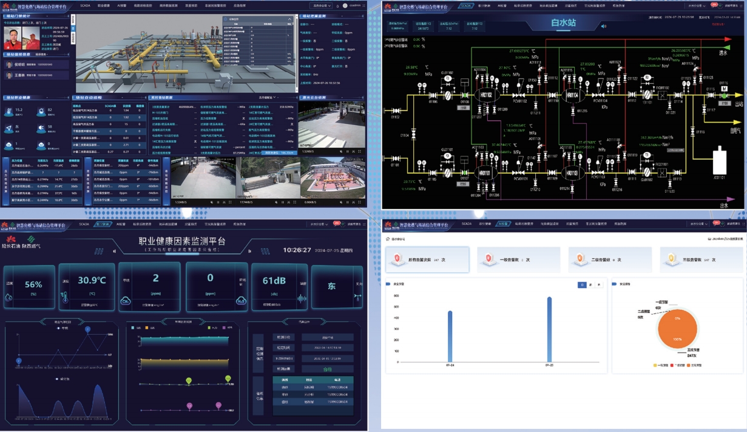Image resolution: width=747 pixels, height=432 pixels.
Task: Collapse the 设备信息 panel chevron
Action: coord(290,20)
